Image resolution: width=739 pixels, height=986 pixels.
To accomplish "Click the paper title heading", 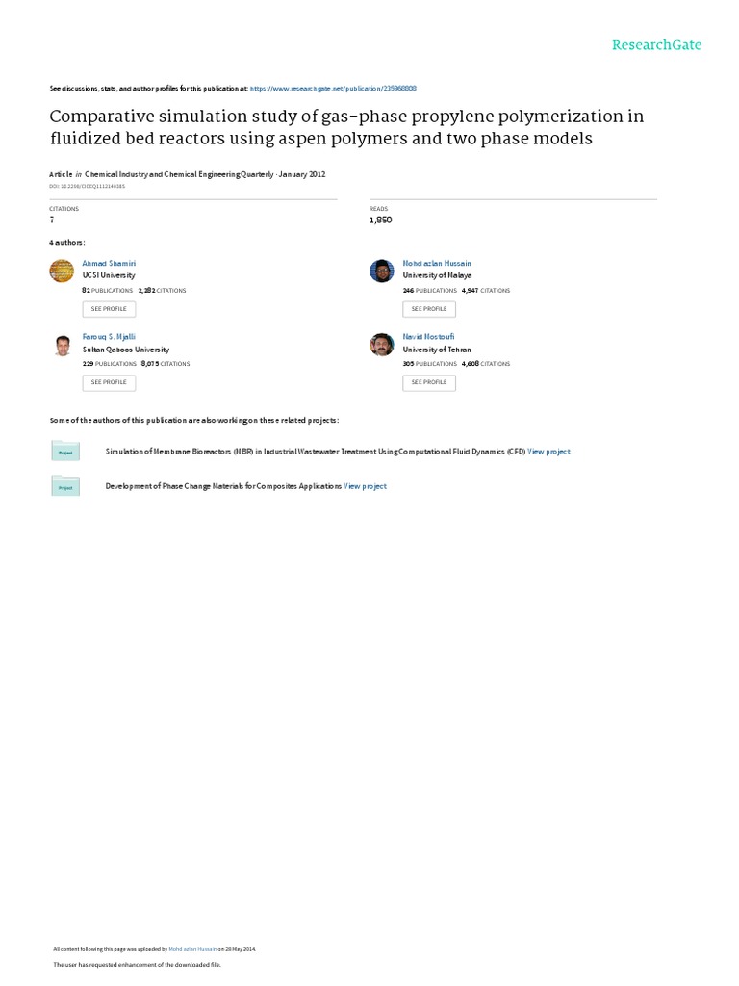I will point(346,127).
